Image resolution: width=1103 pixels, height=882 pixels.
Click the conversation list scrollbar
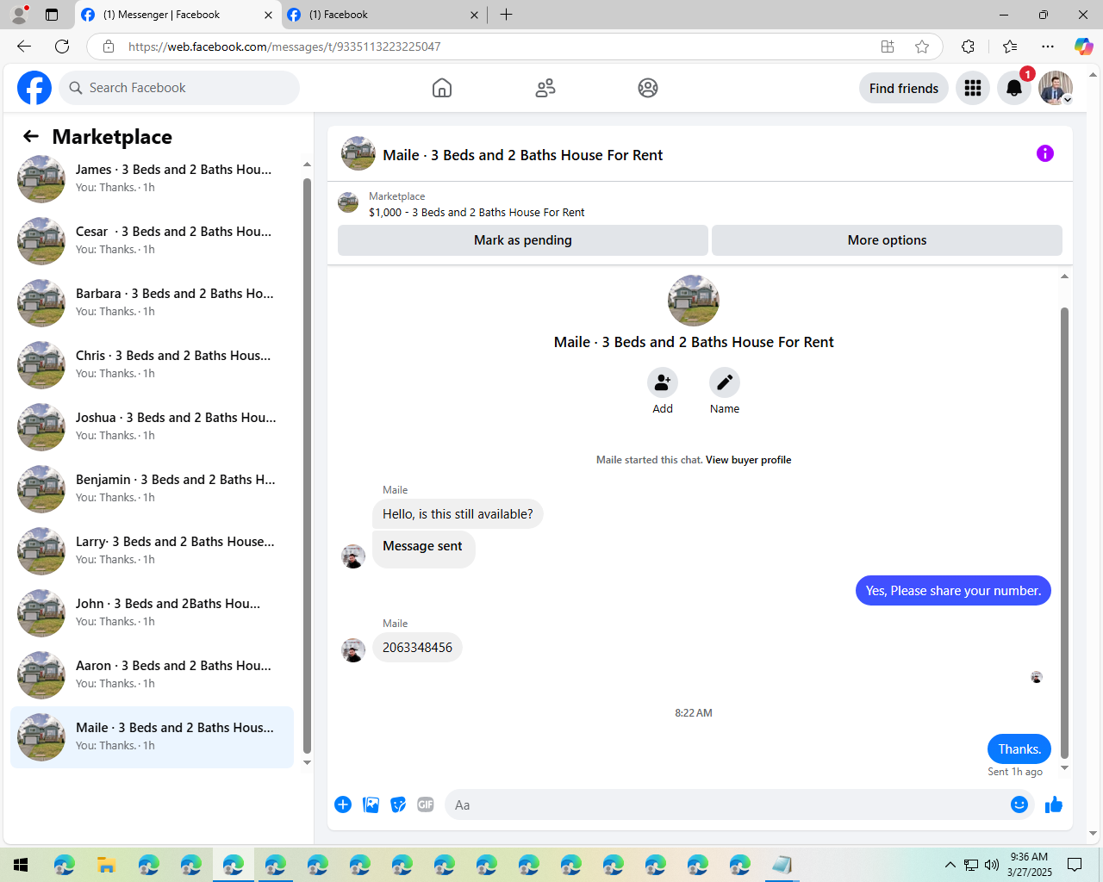coord(307,465)
